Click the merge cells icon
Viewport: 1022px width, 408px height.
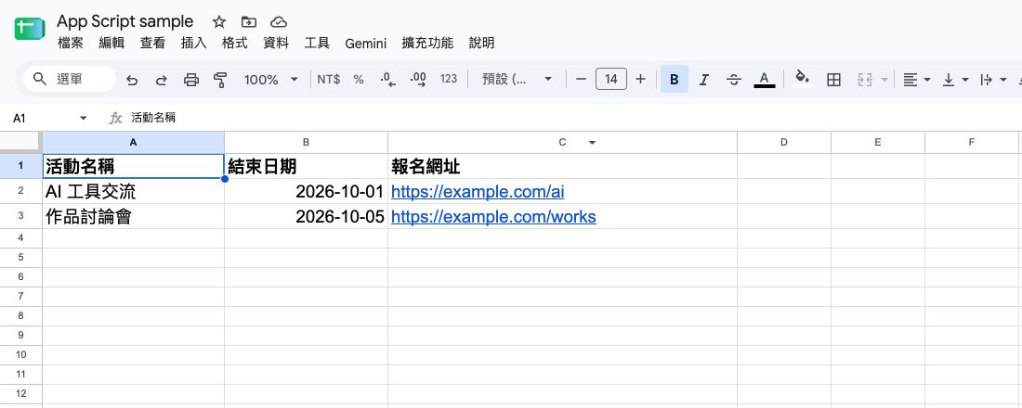tap(865, 80)
